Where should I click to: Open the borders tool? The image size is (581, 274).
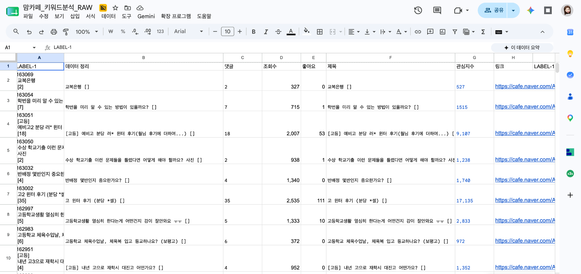point(320,32)
